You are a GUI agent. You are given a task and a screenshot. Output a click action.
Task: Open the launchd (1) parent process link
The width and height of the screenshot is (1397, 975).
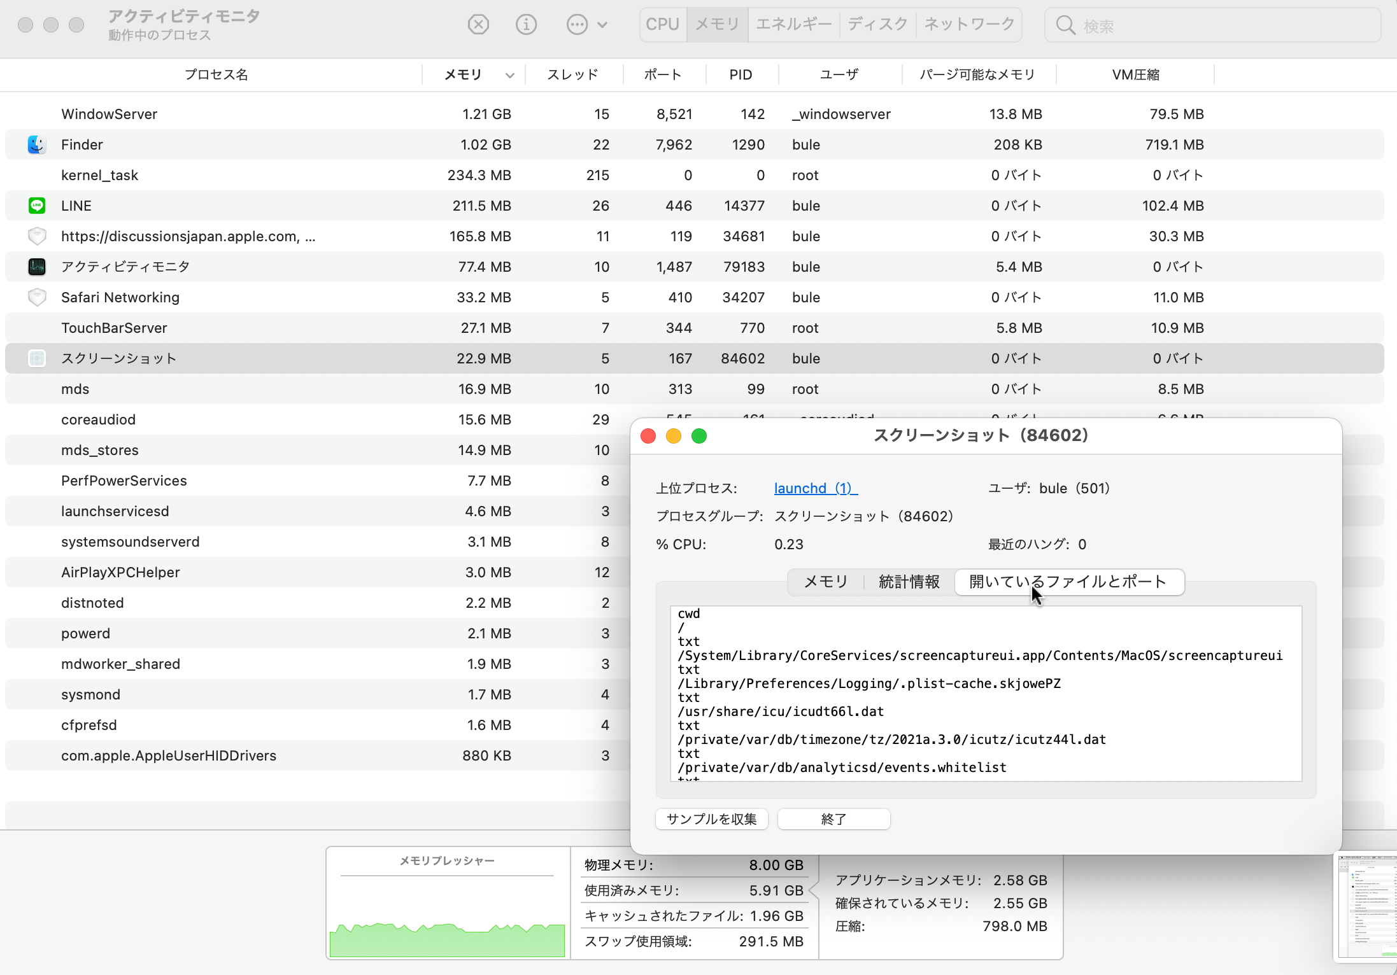click(816, 488)
